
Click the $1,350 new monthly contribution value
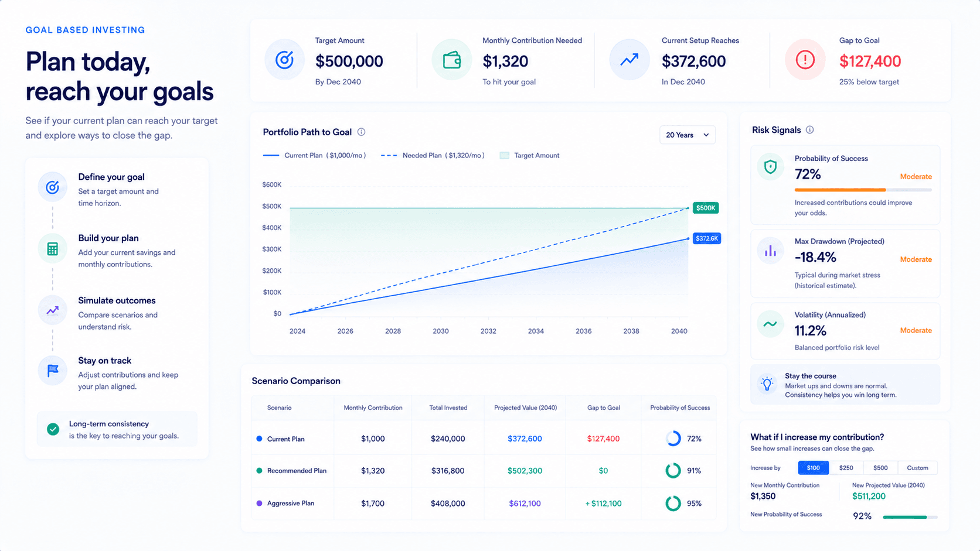click(763, 497)
